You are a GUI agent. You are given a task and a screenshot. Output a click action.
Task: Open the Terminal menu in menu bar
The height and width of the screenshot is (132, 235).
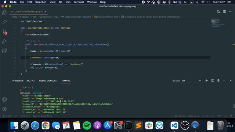pyautogui.click(x=79, y=2)
